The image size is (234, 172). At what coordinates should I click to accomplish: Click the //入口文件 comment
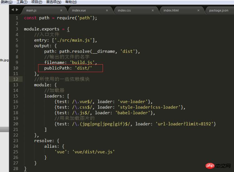click(47, 35)
